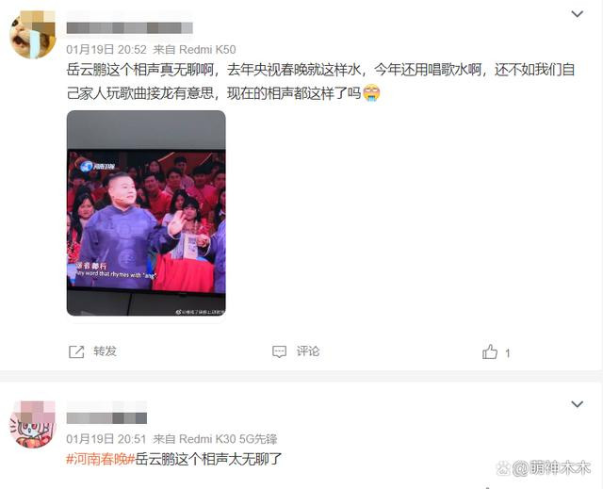Click the like count number 1

coord(508,353)
